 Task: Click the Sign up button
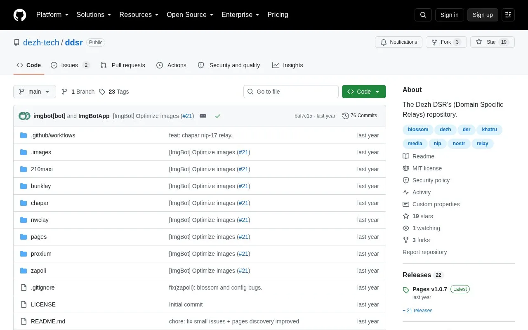[x=483, y=15]
